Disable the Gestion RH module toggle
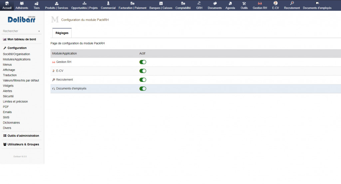The height and width of the screenshot is (184, 341). point(143,62)
